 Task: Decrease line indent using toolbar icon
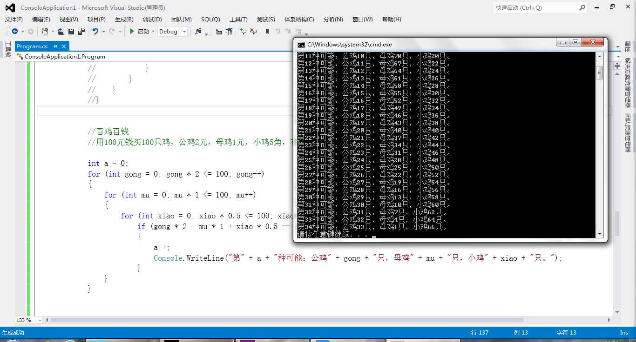pyautogui.click(x=219, y=31)
